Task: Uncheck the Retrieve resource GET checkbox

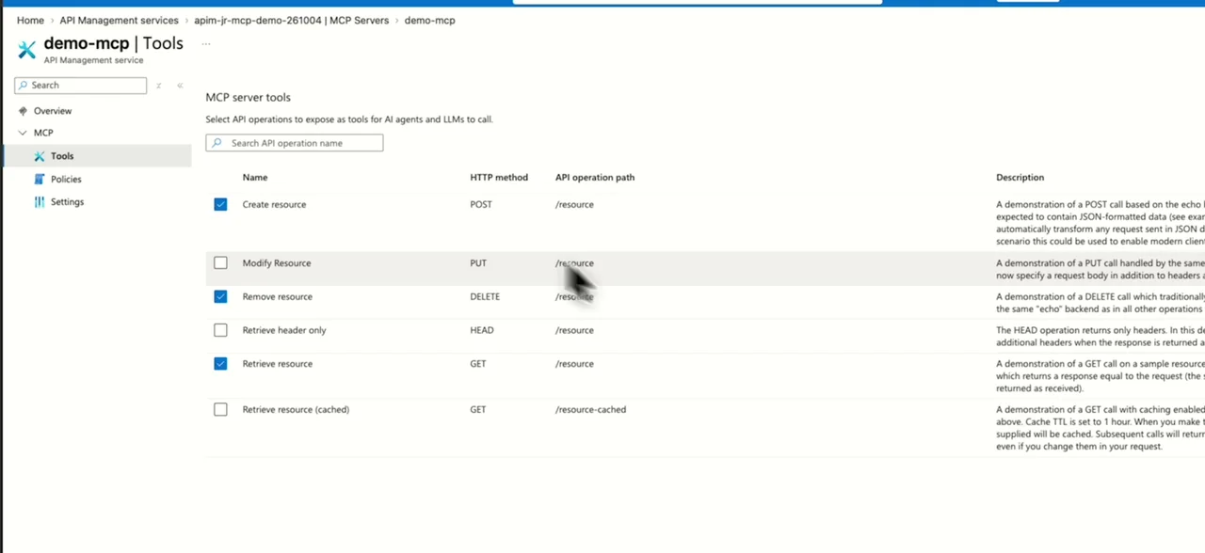Action: [220, 364]
